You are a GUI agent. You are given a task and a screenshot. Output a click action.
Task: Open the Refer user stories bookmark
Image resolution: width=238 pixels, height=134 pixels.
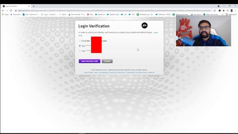(x=211, y=15)
